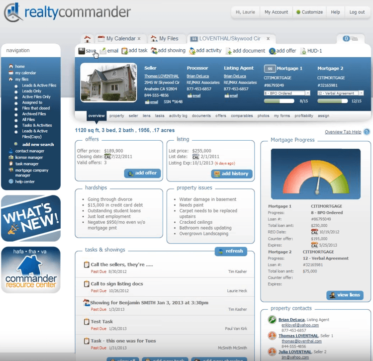
Task: Open the home tab house icon
Action: 88,39
